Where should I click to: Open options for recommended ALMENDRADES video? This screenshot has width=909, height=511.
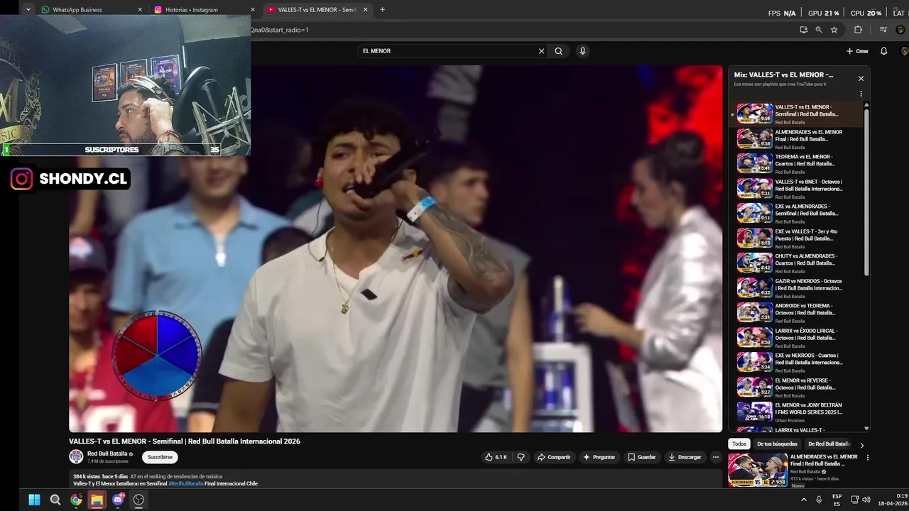click(867, 458)
